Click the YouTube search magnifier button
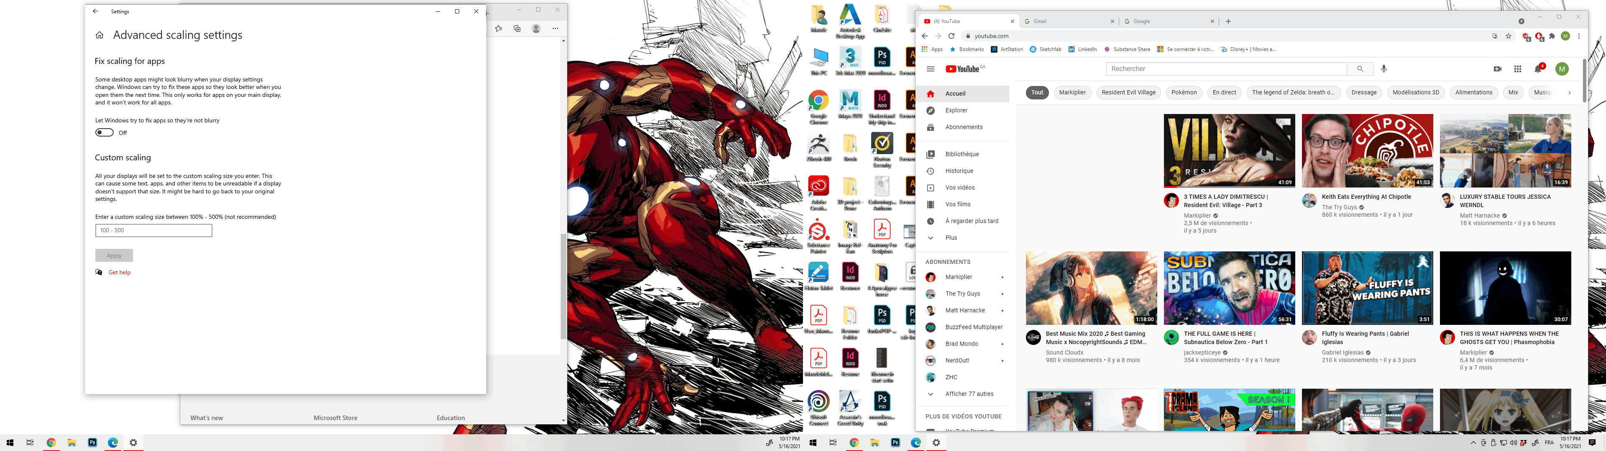 point(1360,68)
